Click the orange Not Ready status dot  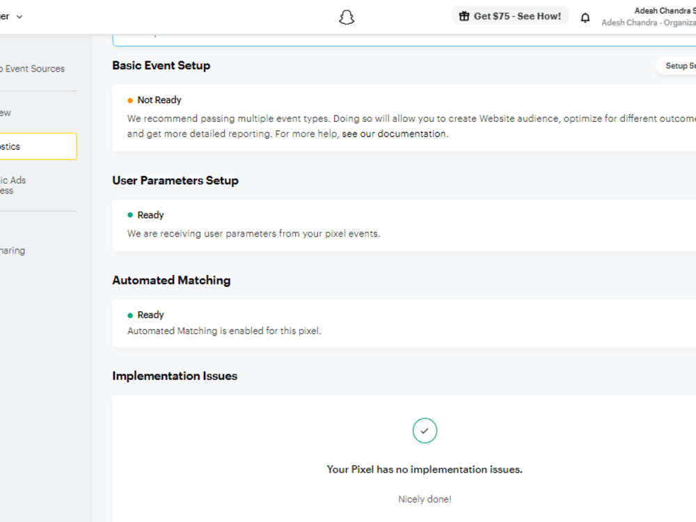coord(130,101)
